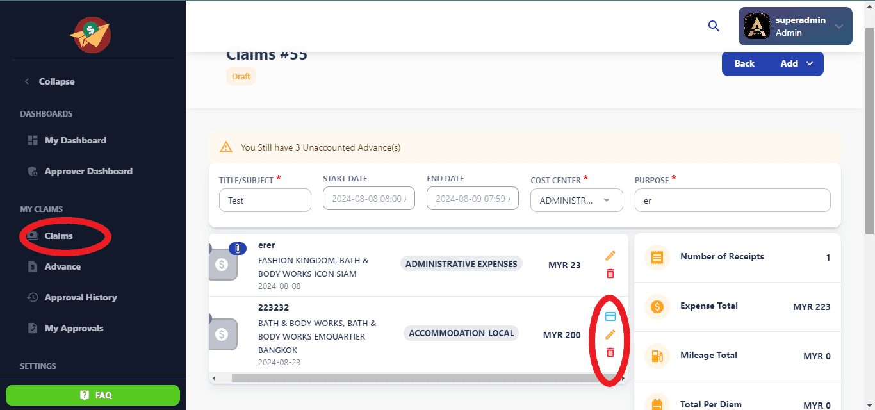Click the app logo in sidebar
The height and width of the screenshot is (410, 875).
(90, 35)
